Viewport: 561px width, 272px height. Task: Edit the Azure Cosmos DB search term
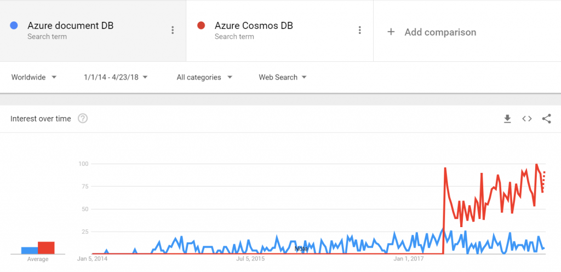tap(254, 25)
